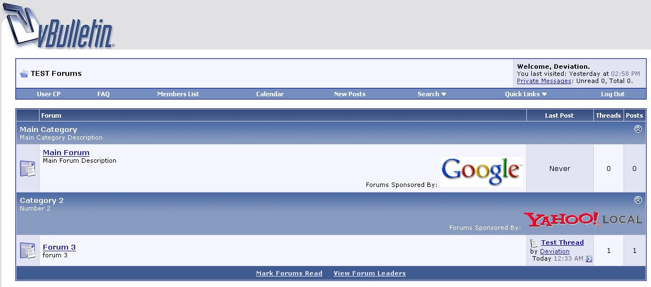
Task: Collapse the Category 2 section
Action: tap(638, 200)
